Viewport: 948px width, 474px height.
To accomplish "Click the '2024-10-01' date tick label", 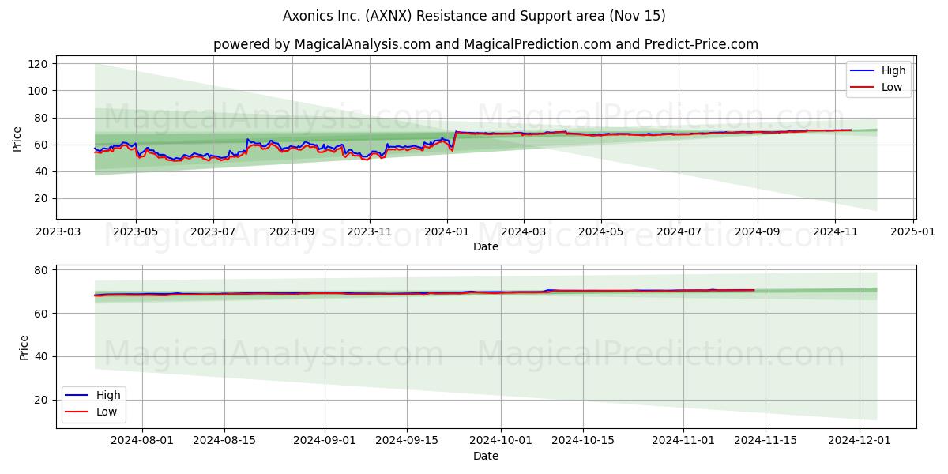I will click(500, 441).
